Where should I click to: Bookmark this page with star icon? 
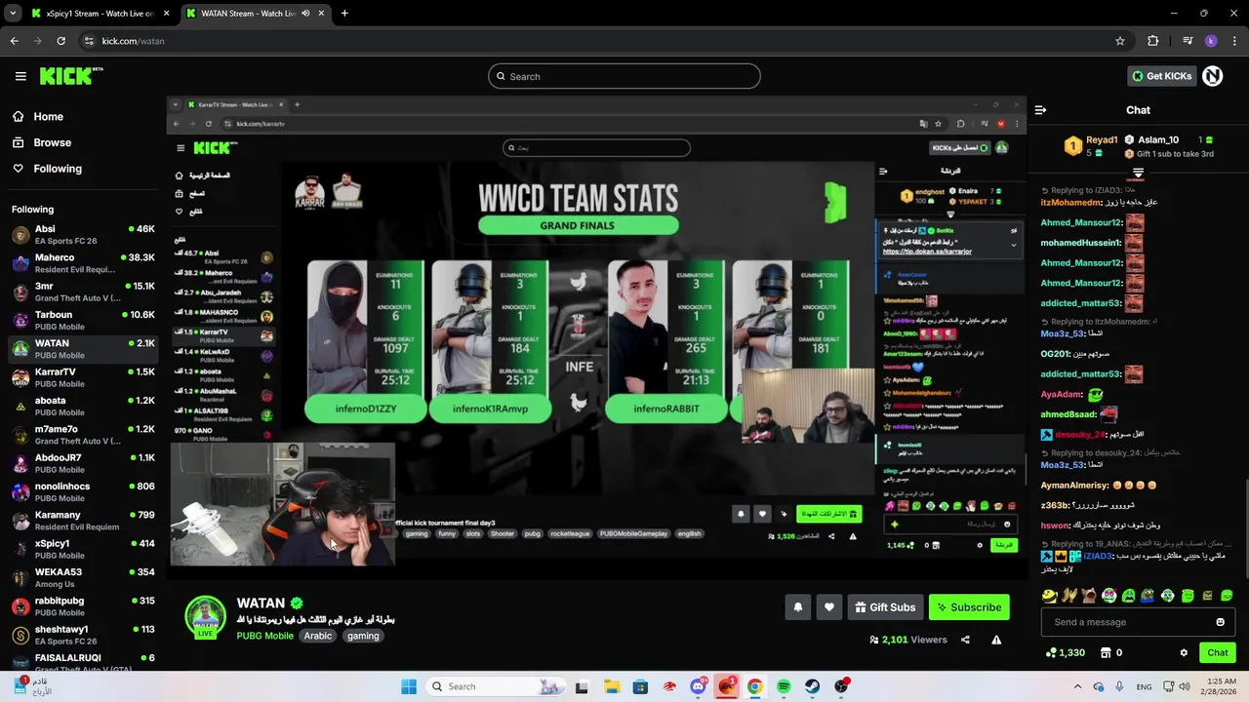click(x=1120, y=41)
